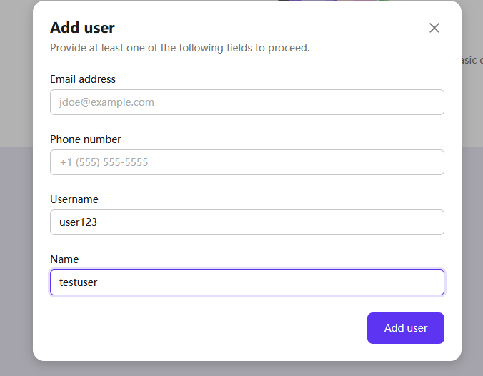Image resolution: width=483 pixels, height=376 pixels.
Task: Select the Username field containing user123
Action: (247, 222)
